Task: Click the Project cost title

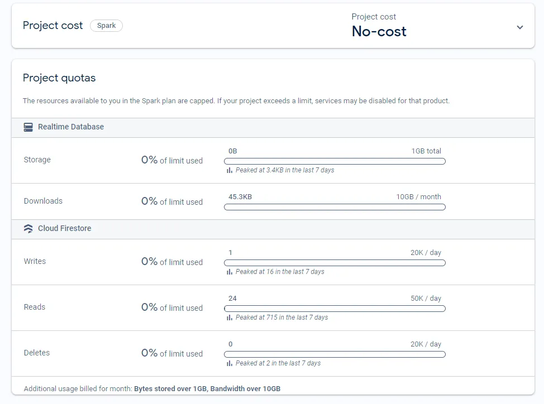Action: tap(53, 26)
